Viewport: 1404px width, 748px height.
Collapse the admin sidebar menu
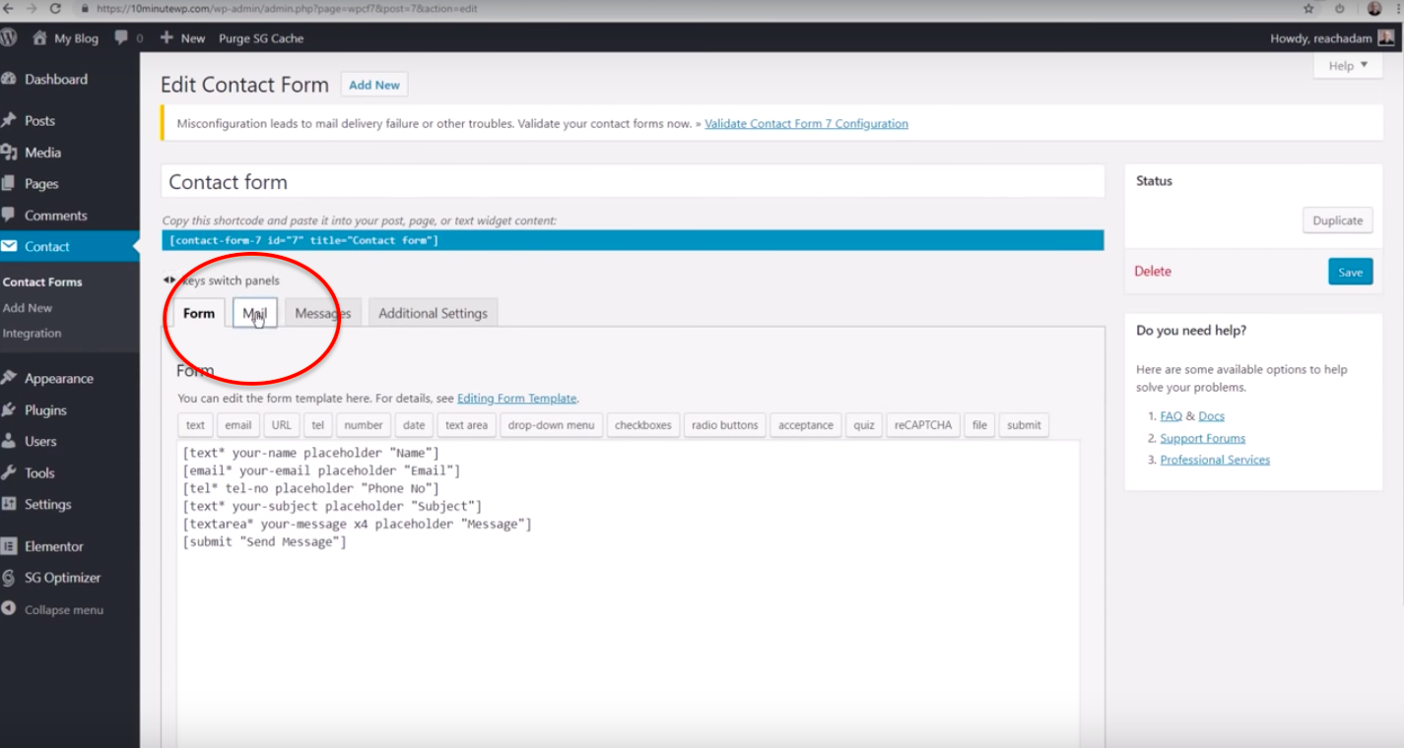tap(63, 610)
